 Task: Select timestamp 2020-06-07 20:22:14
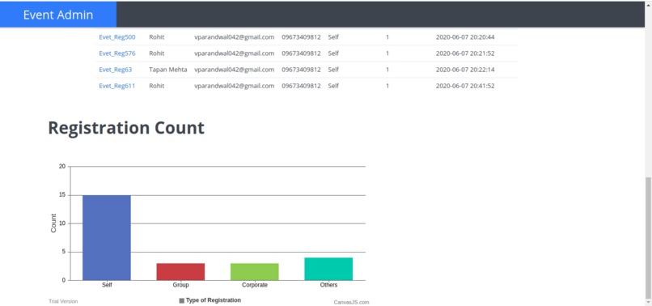click(465, 70)
